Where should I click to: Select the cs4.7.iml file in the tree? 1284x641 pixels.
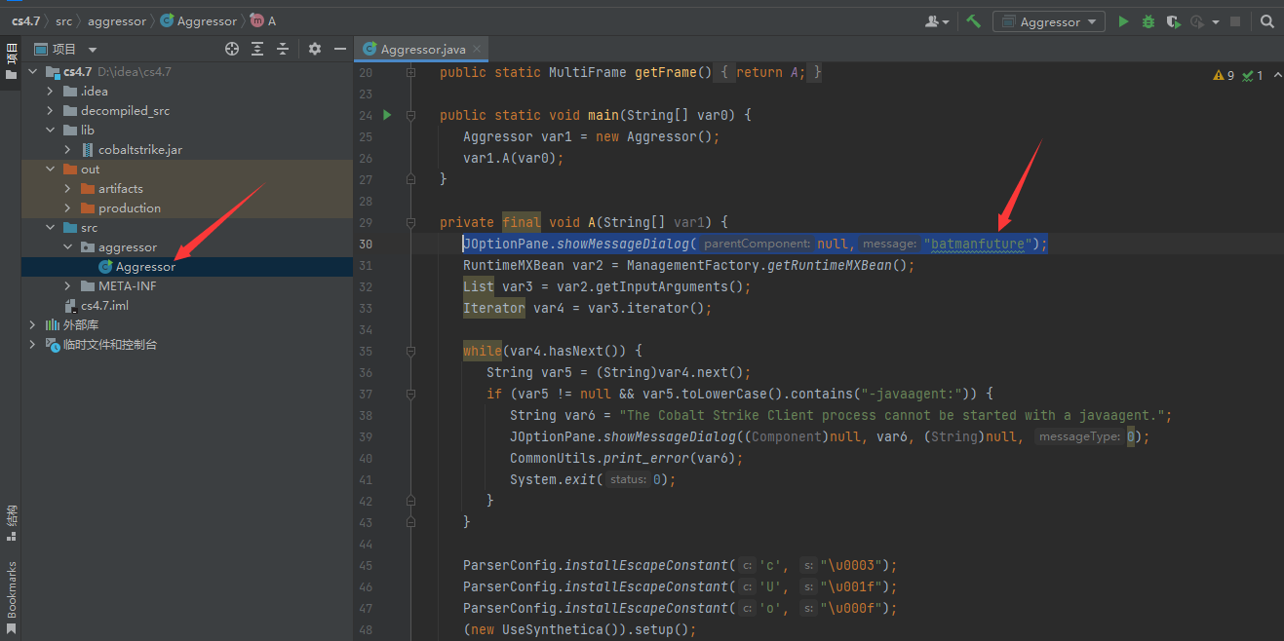pyautogui.click(x=104, y=305)
